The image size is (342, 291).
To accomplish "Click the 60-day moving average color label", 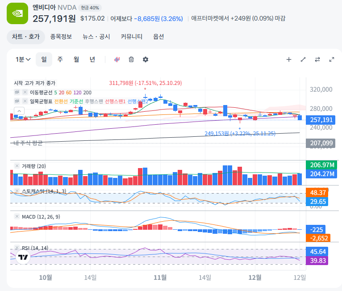I will [69, 93].
